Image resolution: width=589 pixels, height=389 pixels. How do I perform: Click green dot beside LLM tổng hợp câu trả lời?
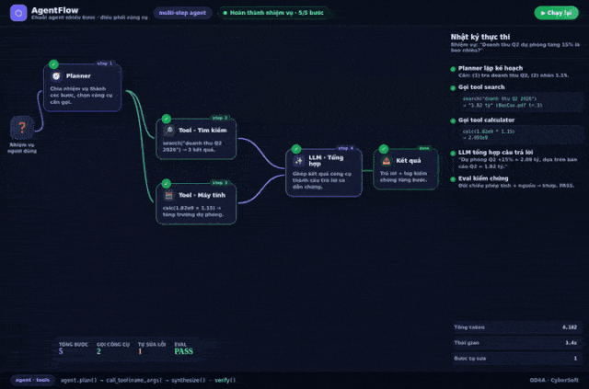point(453,153)
